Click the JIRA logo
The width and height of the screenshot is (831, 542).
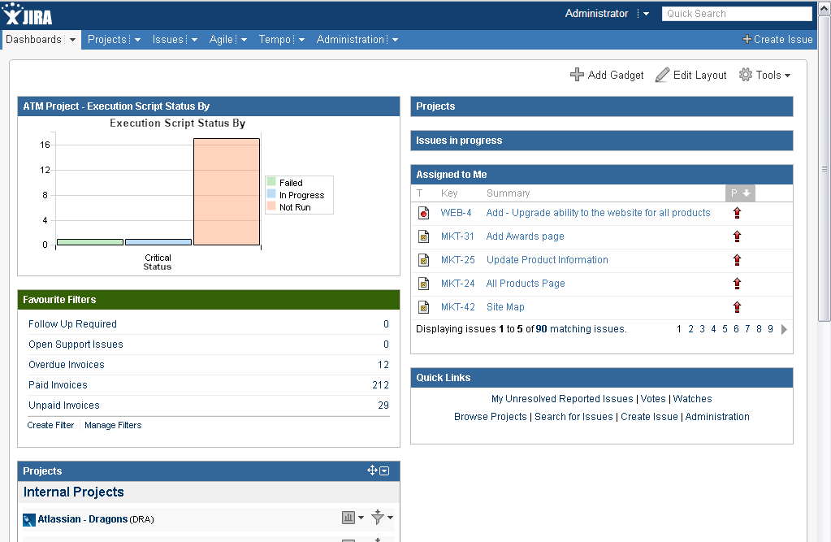click(x=28, y=15)
